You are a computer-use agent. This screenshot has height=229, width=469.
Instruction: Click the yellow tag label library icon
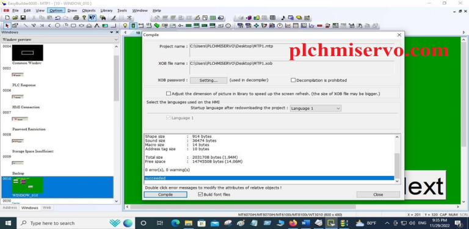[x=299, y=18]
